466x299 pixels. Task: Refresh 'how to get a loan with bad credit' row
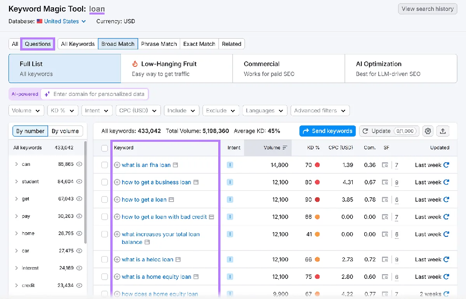(446, 217)
